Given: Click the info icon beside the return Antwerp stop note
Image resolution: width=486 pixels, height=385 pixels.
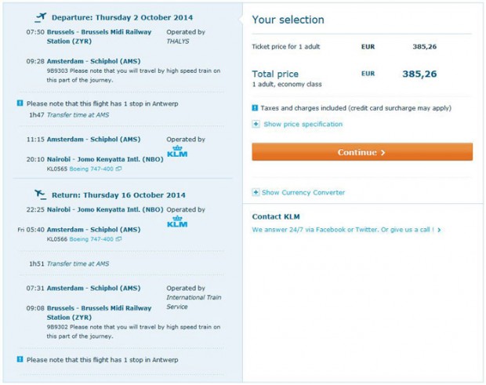Looking at the screenshot, I should (20, 360).
